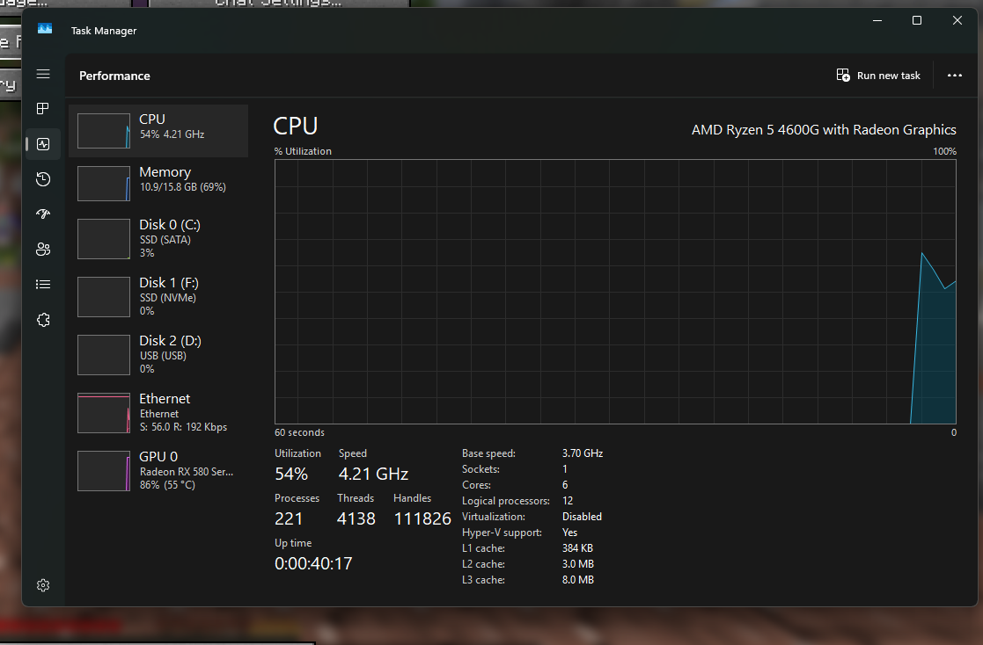This screenshot has width=983, height=645.
Task: Click the threads count 4138
Action: [356, 519]
